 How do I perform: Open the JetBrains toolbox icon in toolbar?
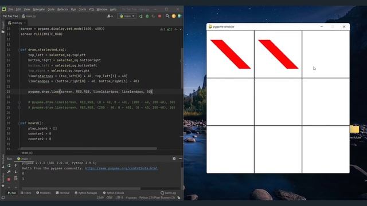[179, 16]
